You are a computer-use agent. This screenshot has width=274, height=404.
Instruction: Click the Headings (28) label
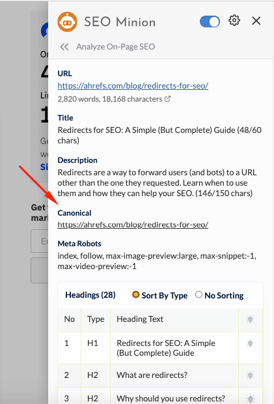coord(90,295)
